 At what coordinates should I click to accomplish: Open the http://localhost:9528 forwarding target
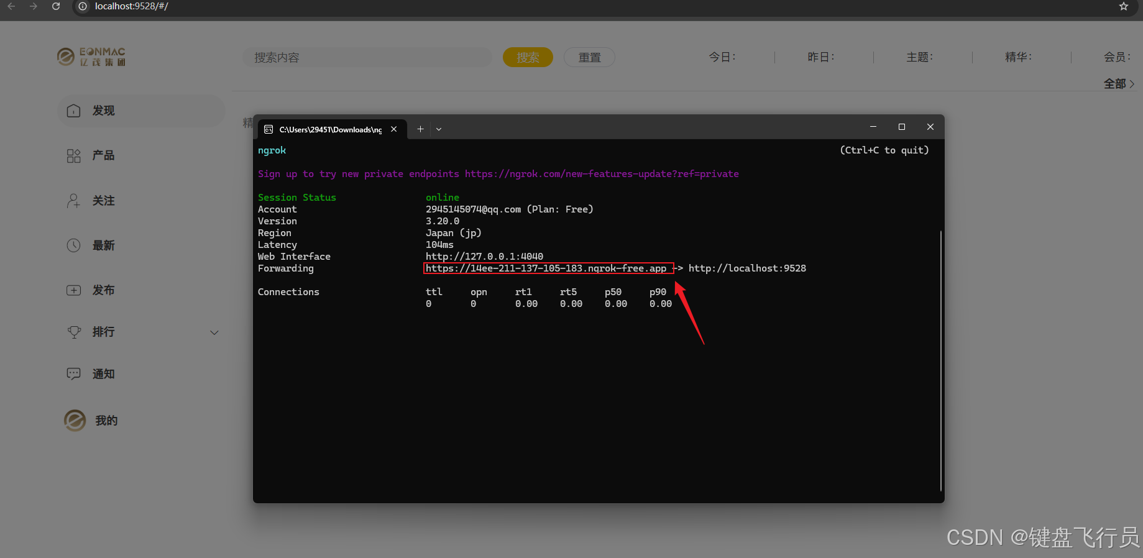pyautogui.click(x=747, y=268)
